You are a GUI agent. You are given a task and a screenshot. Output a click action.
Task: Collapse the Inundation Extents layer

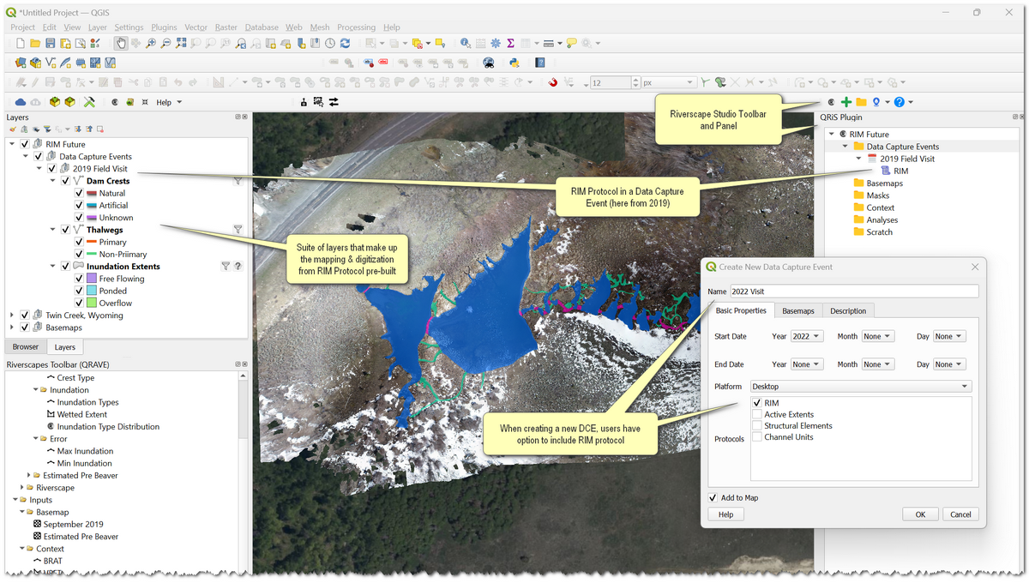(x=53, y=267)
